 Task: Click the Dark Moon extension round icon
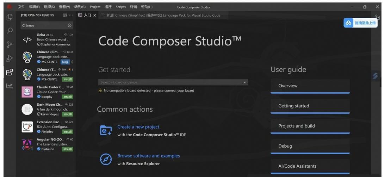click(27, 109)
